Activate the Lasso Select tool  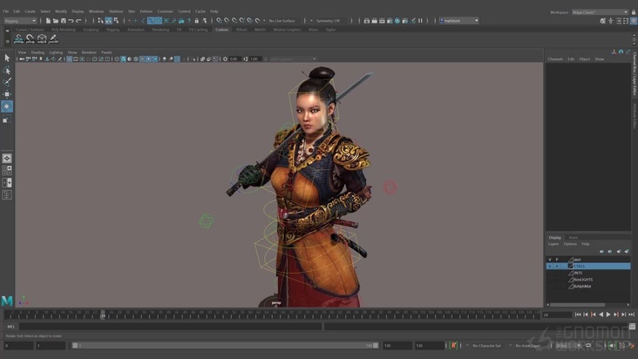(x=7, y=70)
